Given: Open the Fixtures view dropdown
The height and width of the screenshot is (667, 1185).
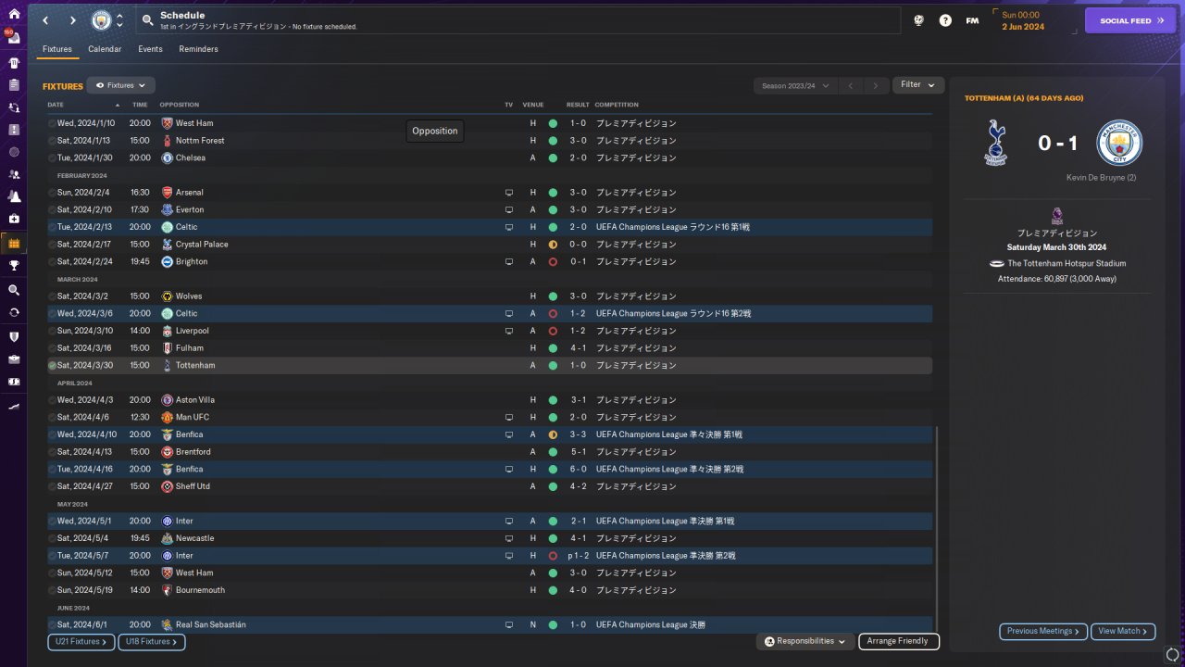Looking at the screenshot, I should (x=120, y=85).
